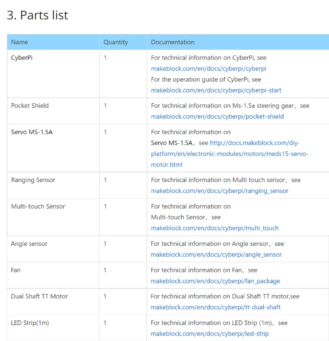Open the led-strip documentation link
Viewport: 329px width, 341px height.
coord(210,334)
